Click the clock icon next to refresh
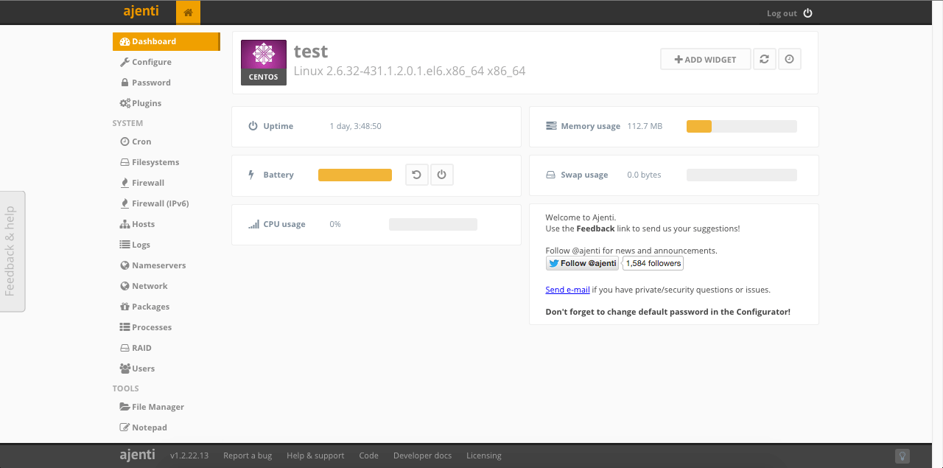The width and height of the screenshot is (943, 468). [789, 60]
